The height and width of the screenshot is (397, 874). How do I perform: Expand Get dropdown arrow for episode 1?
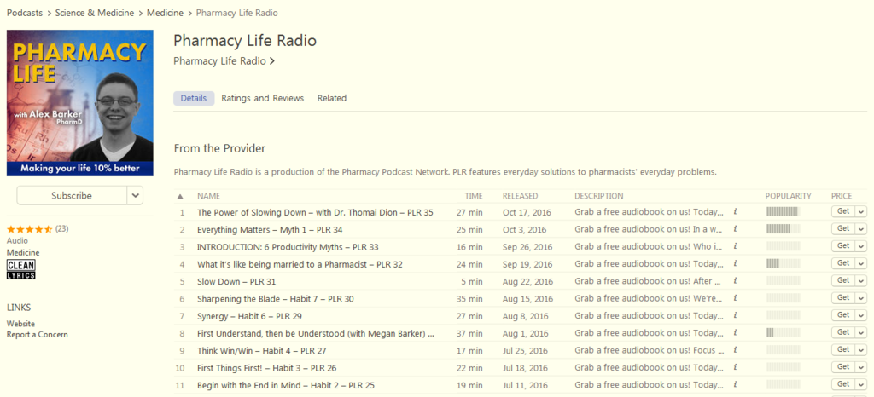[x=860, y=212]
